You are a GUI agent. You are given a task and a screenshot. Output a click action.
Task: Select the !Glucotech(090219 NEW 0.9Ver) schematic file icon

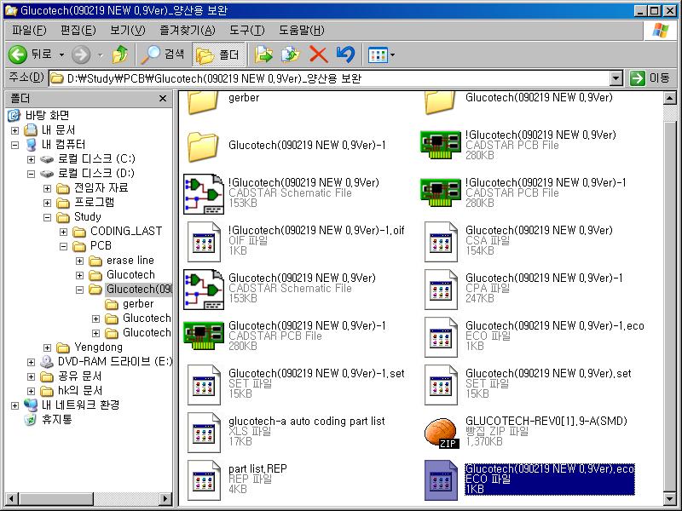coord(204,194)
